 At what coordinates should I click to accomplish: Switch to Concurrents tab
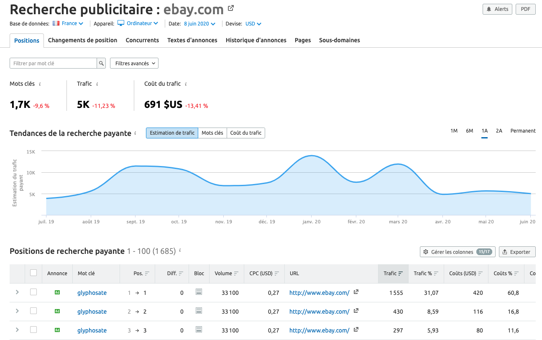142,41
